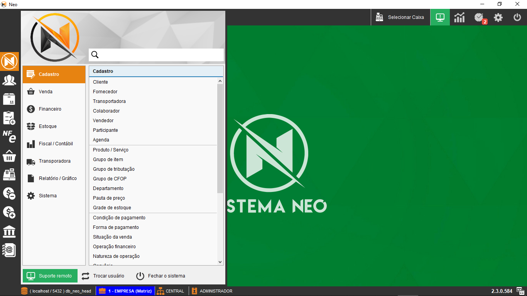
Task: Click the shopping basket sidebar icon
Action: click(9, 156)
